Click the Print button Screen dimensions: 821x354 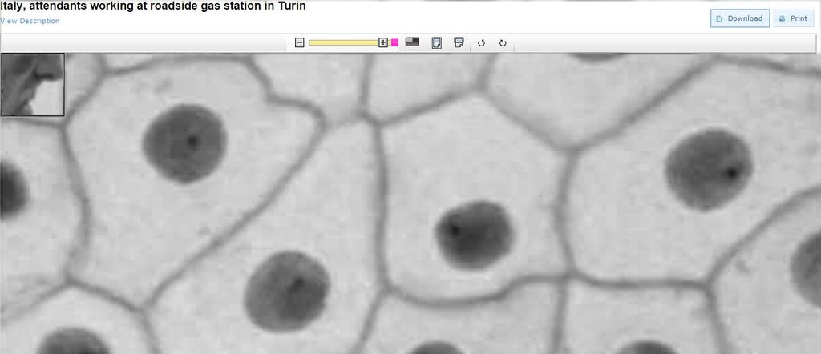click(793, 18)
